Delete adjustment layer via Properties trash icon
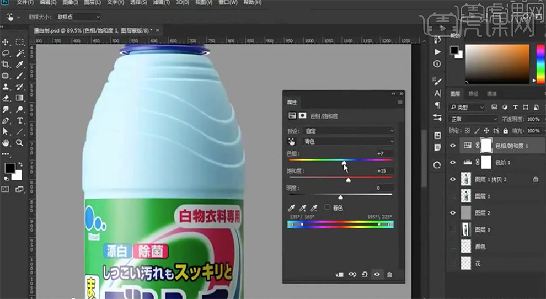Image resolution: width=546 pixels, height=299 pixels. point(389,274)
